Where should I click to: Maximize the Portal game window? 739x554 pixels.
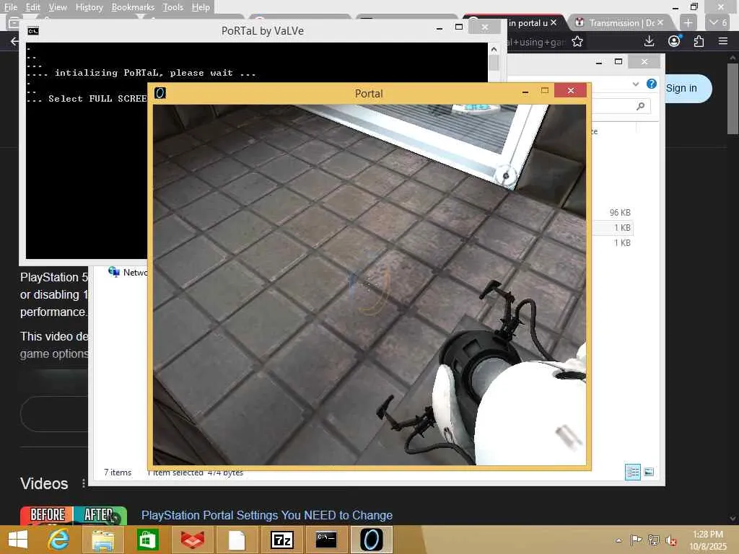[544, 90]
